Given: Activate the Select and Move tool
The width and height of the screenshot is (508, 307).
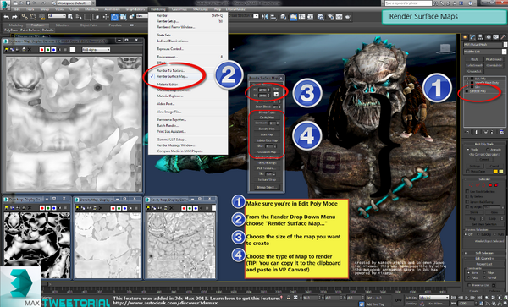Looking at the screenshot, I should click(106, 17).
